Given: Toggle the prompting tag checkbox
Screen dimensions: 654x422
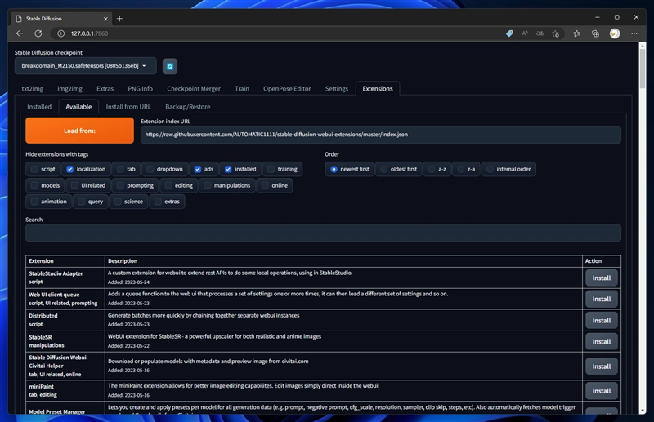Looking at the screenshot, I should [120, 185].
